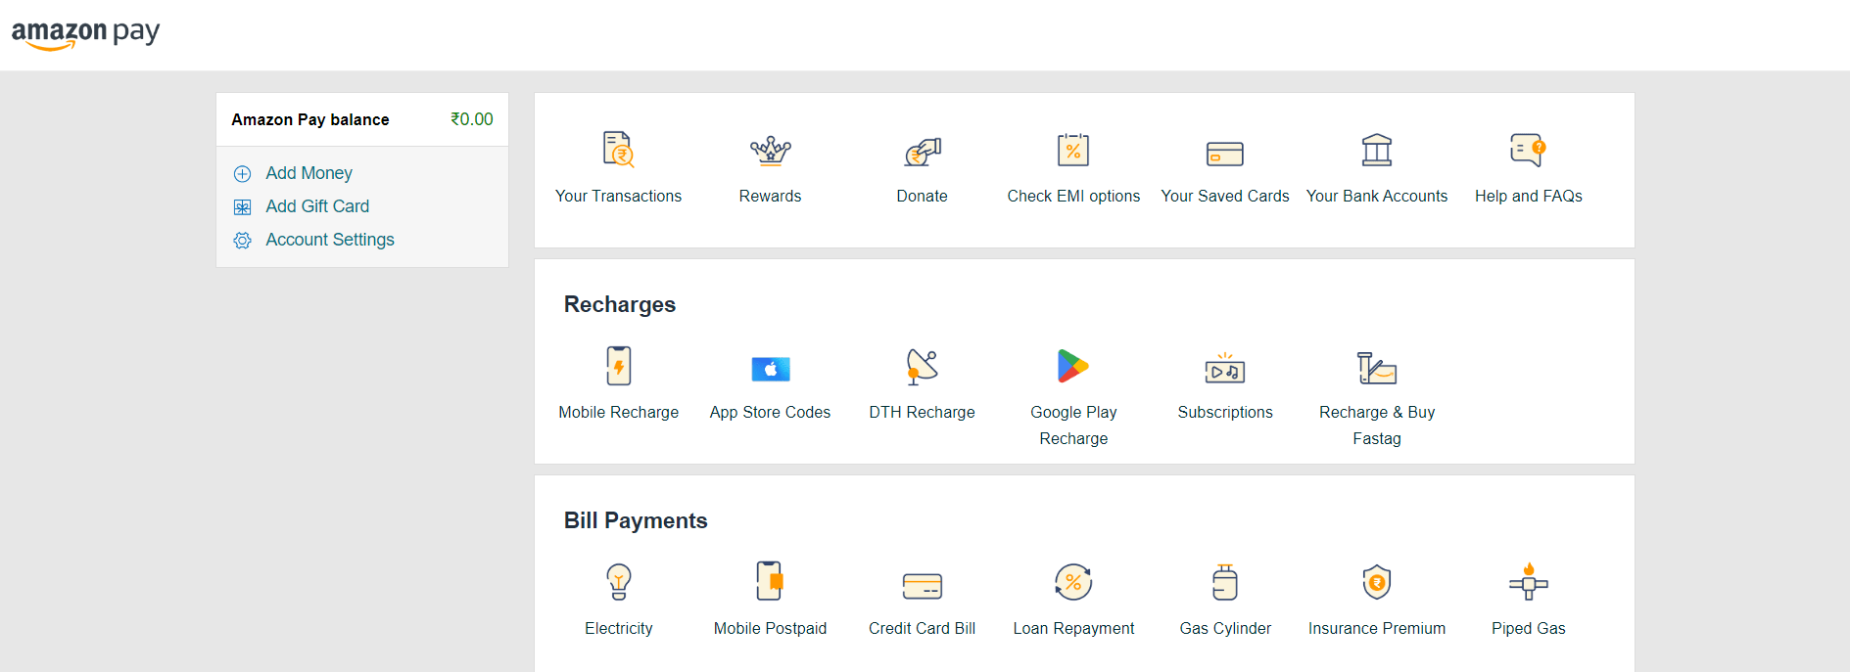Click the DTH Recharge label

point(923,412)
